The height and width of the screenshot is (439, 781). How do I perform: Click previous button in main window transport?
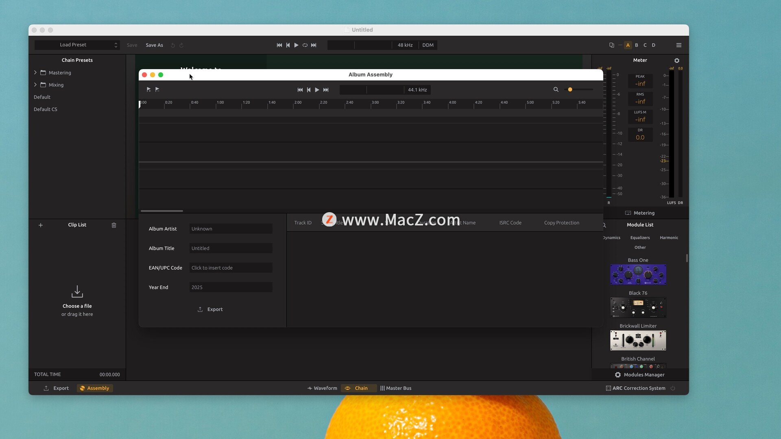click(x=288, y=45)
